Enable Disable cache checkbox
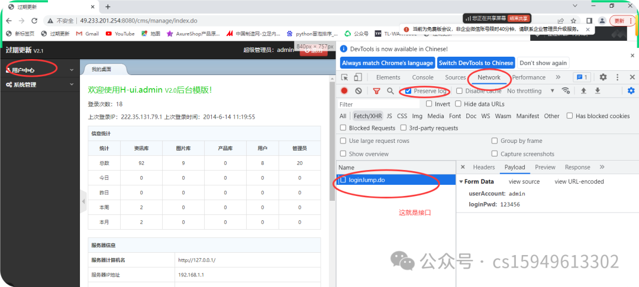The image size is (639, 287). tap(459, 91)
